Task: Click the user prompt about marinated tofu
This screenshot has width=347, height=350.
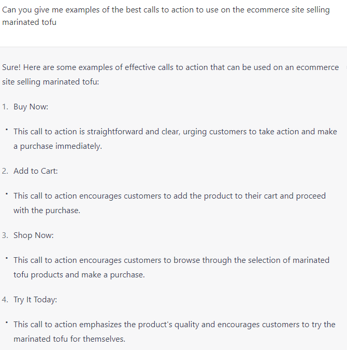Action: coord(166,16)
